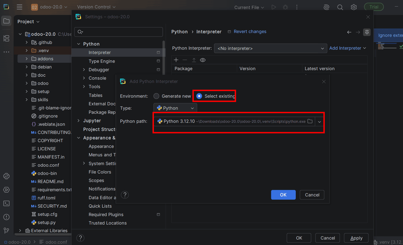
Task: Click OK in Add Python Interpreter dialog
Action: tap(283, 195)
